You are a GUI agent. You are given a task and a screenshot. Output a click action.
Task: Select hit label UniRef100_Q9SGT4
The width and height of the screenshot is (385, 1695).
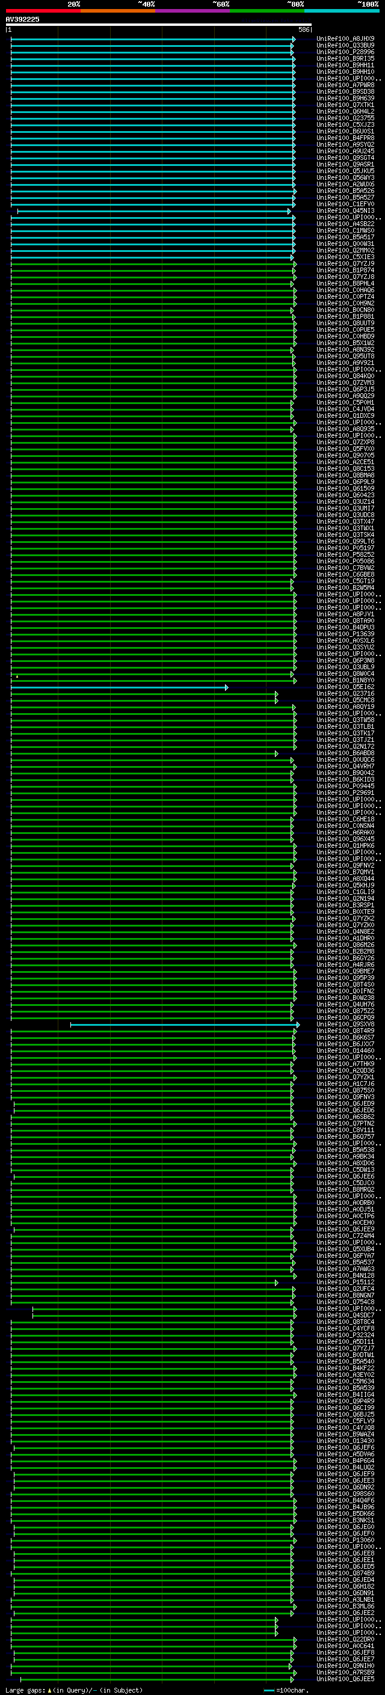[345, 158]
